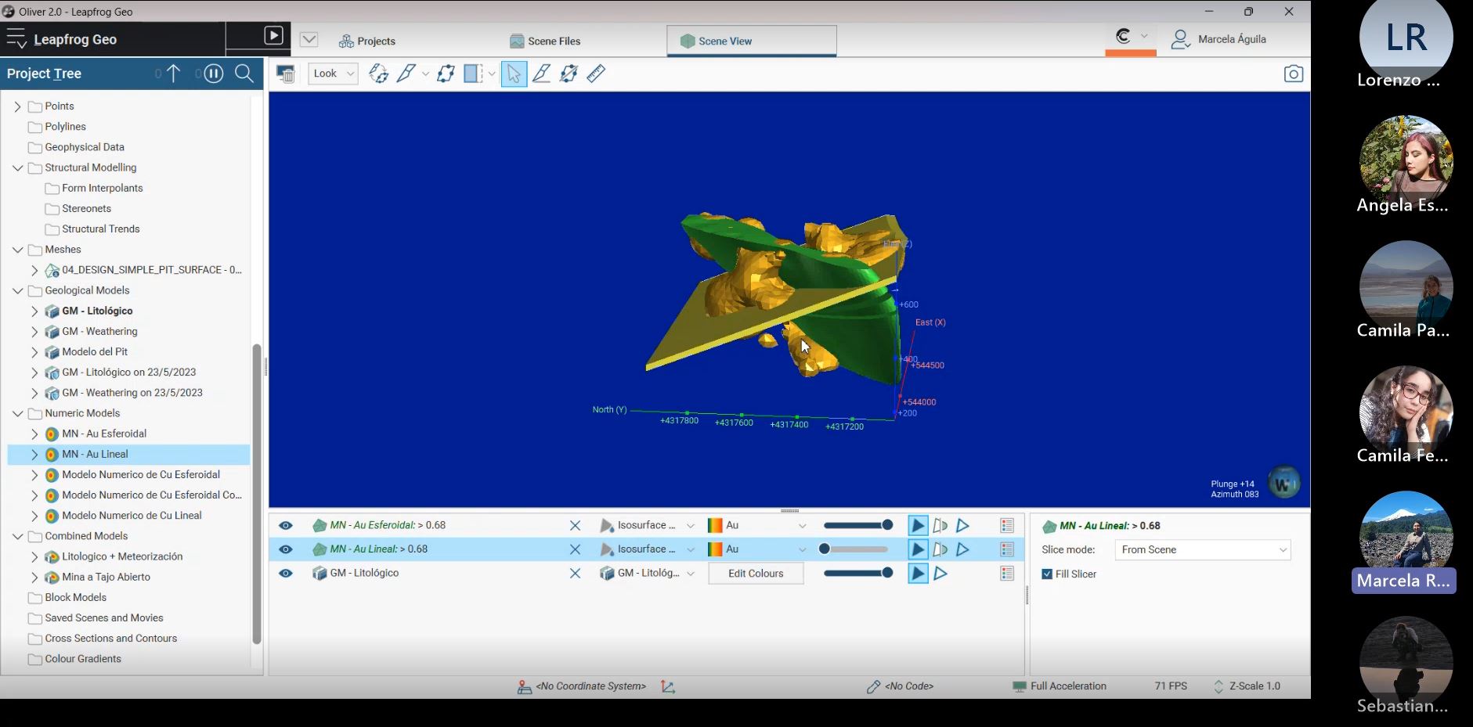The height and width of the screenshot is (727, 1473).
Task: Toggle visibility of MN - Au Lineal
Action: pos(286,549)
